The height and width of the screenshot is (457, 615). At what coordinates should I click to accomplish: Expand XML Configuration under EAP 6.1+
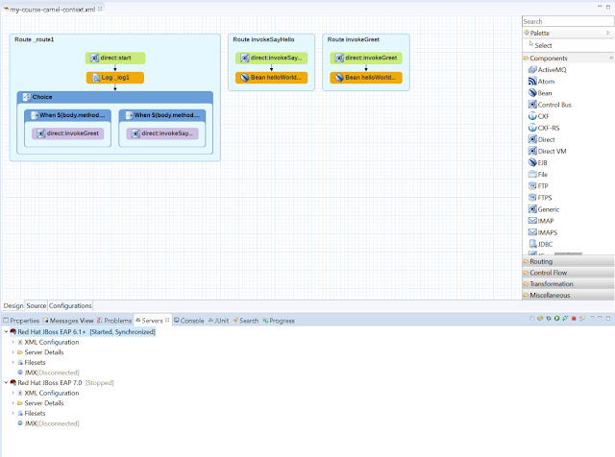12,342
